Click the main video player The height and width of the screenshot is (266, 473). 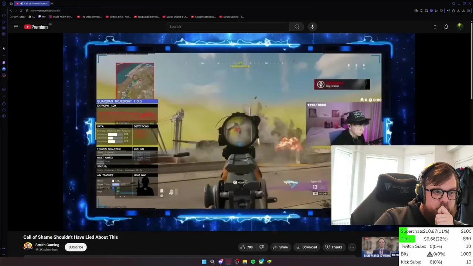click(239, 132)
